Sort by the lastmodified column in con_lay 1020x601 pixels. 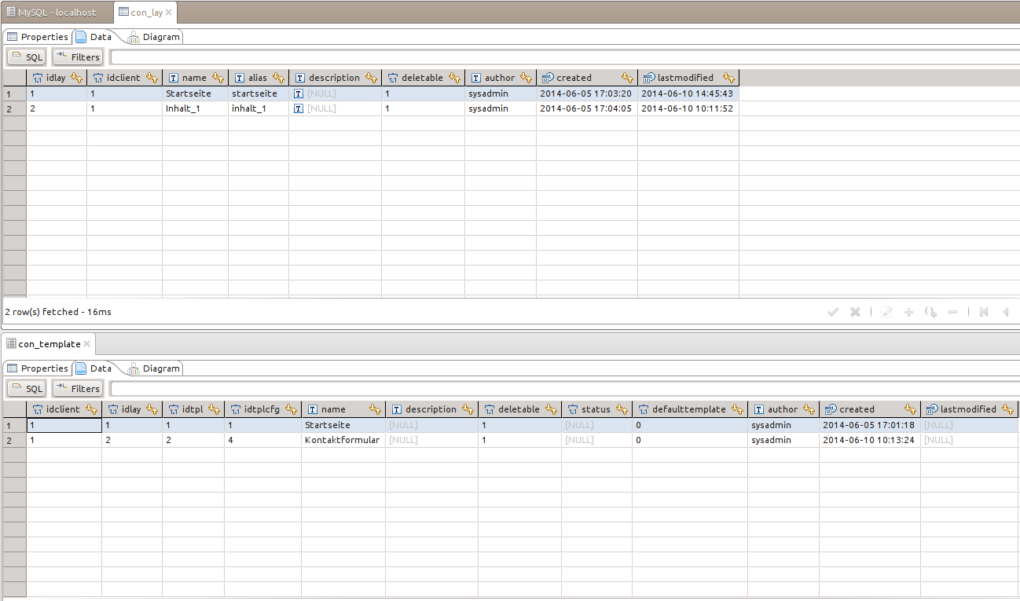pos(729,78)
